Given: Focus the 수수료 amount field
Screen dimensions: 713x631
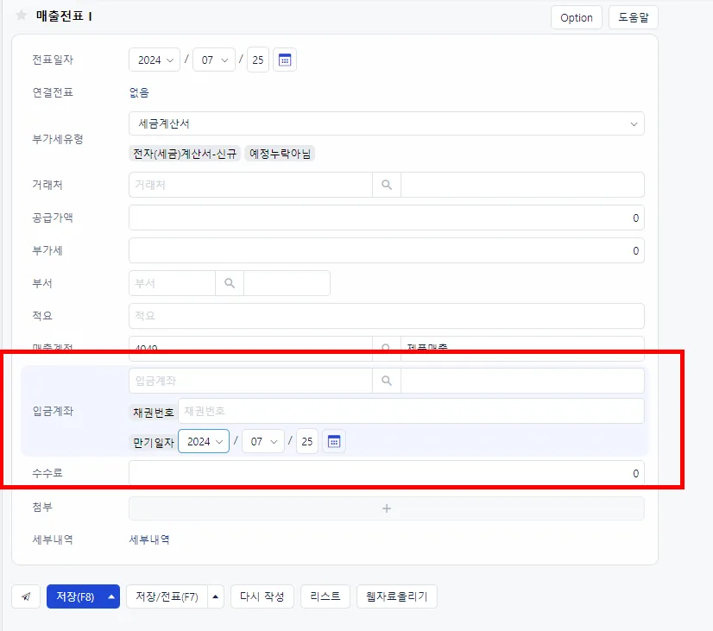Looking at the screenshot, I should point(387,473).
